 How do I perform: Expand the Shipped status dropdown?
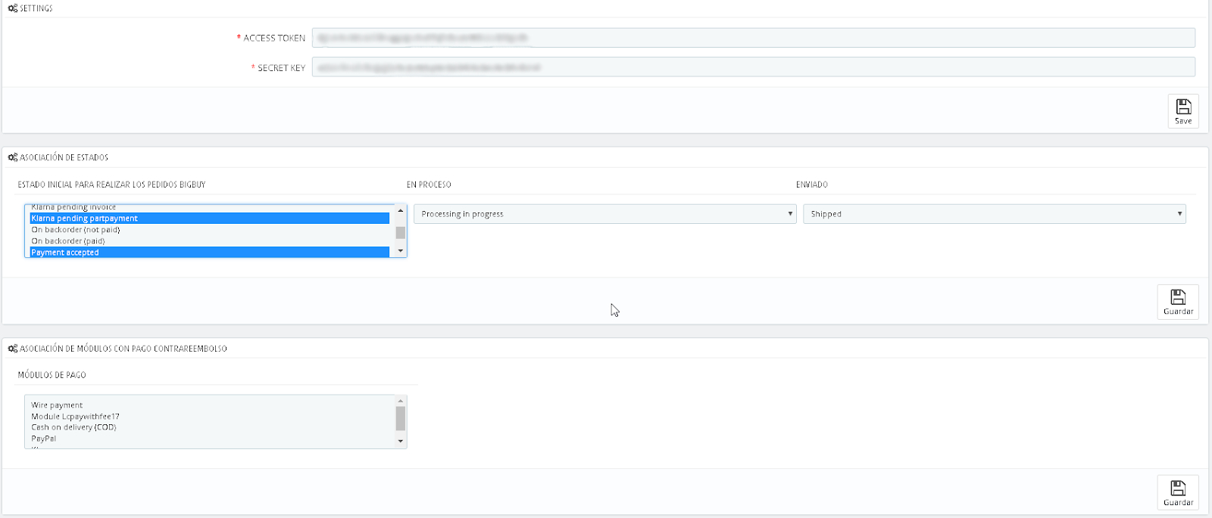(x=994, y=214)
